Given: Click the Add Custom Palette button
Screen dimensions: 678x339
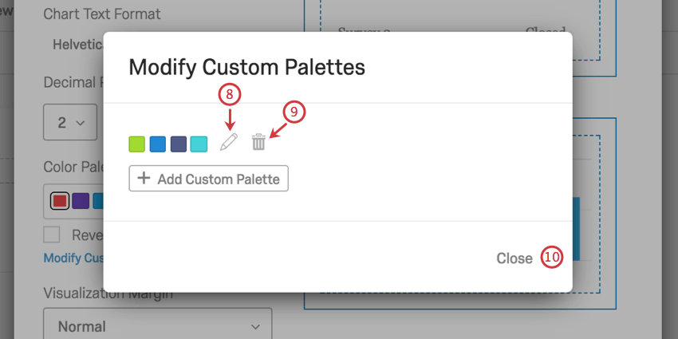Looking at the screenshot, I should 208,179.
